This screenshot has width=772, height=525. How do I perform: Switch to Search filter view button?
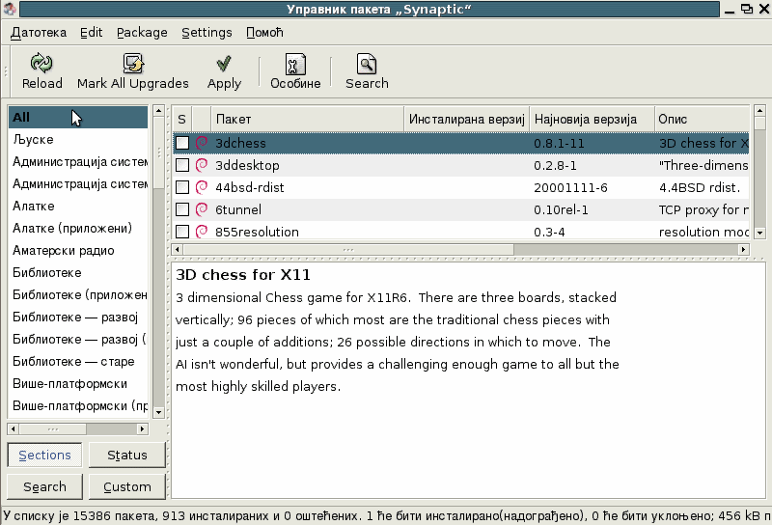coord(44,486)
